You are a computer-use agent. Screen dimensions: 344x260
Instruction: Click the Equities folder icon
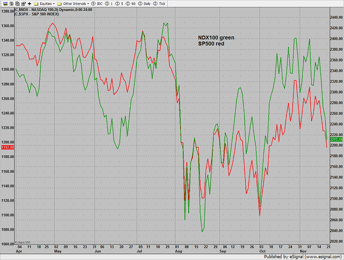pos(36,3)
